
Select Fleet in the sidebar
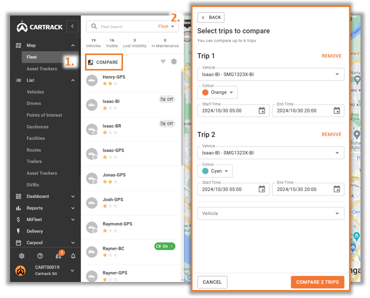point(50,57)
